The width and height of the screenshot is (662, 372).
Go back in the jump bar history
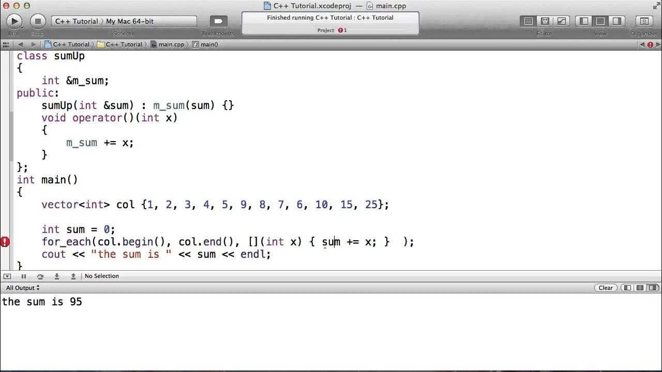coord(21,44)
